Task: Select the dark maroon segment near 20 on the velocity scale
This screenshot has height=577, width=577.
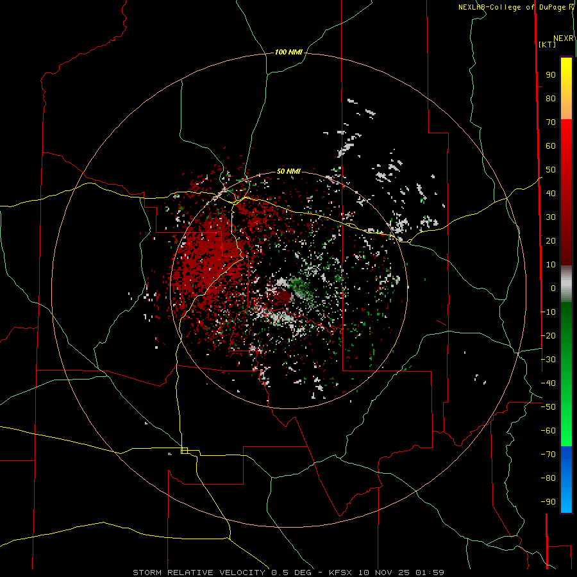Action: click(566, 243)
